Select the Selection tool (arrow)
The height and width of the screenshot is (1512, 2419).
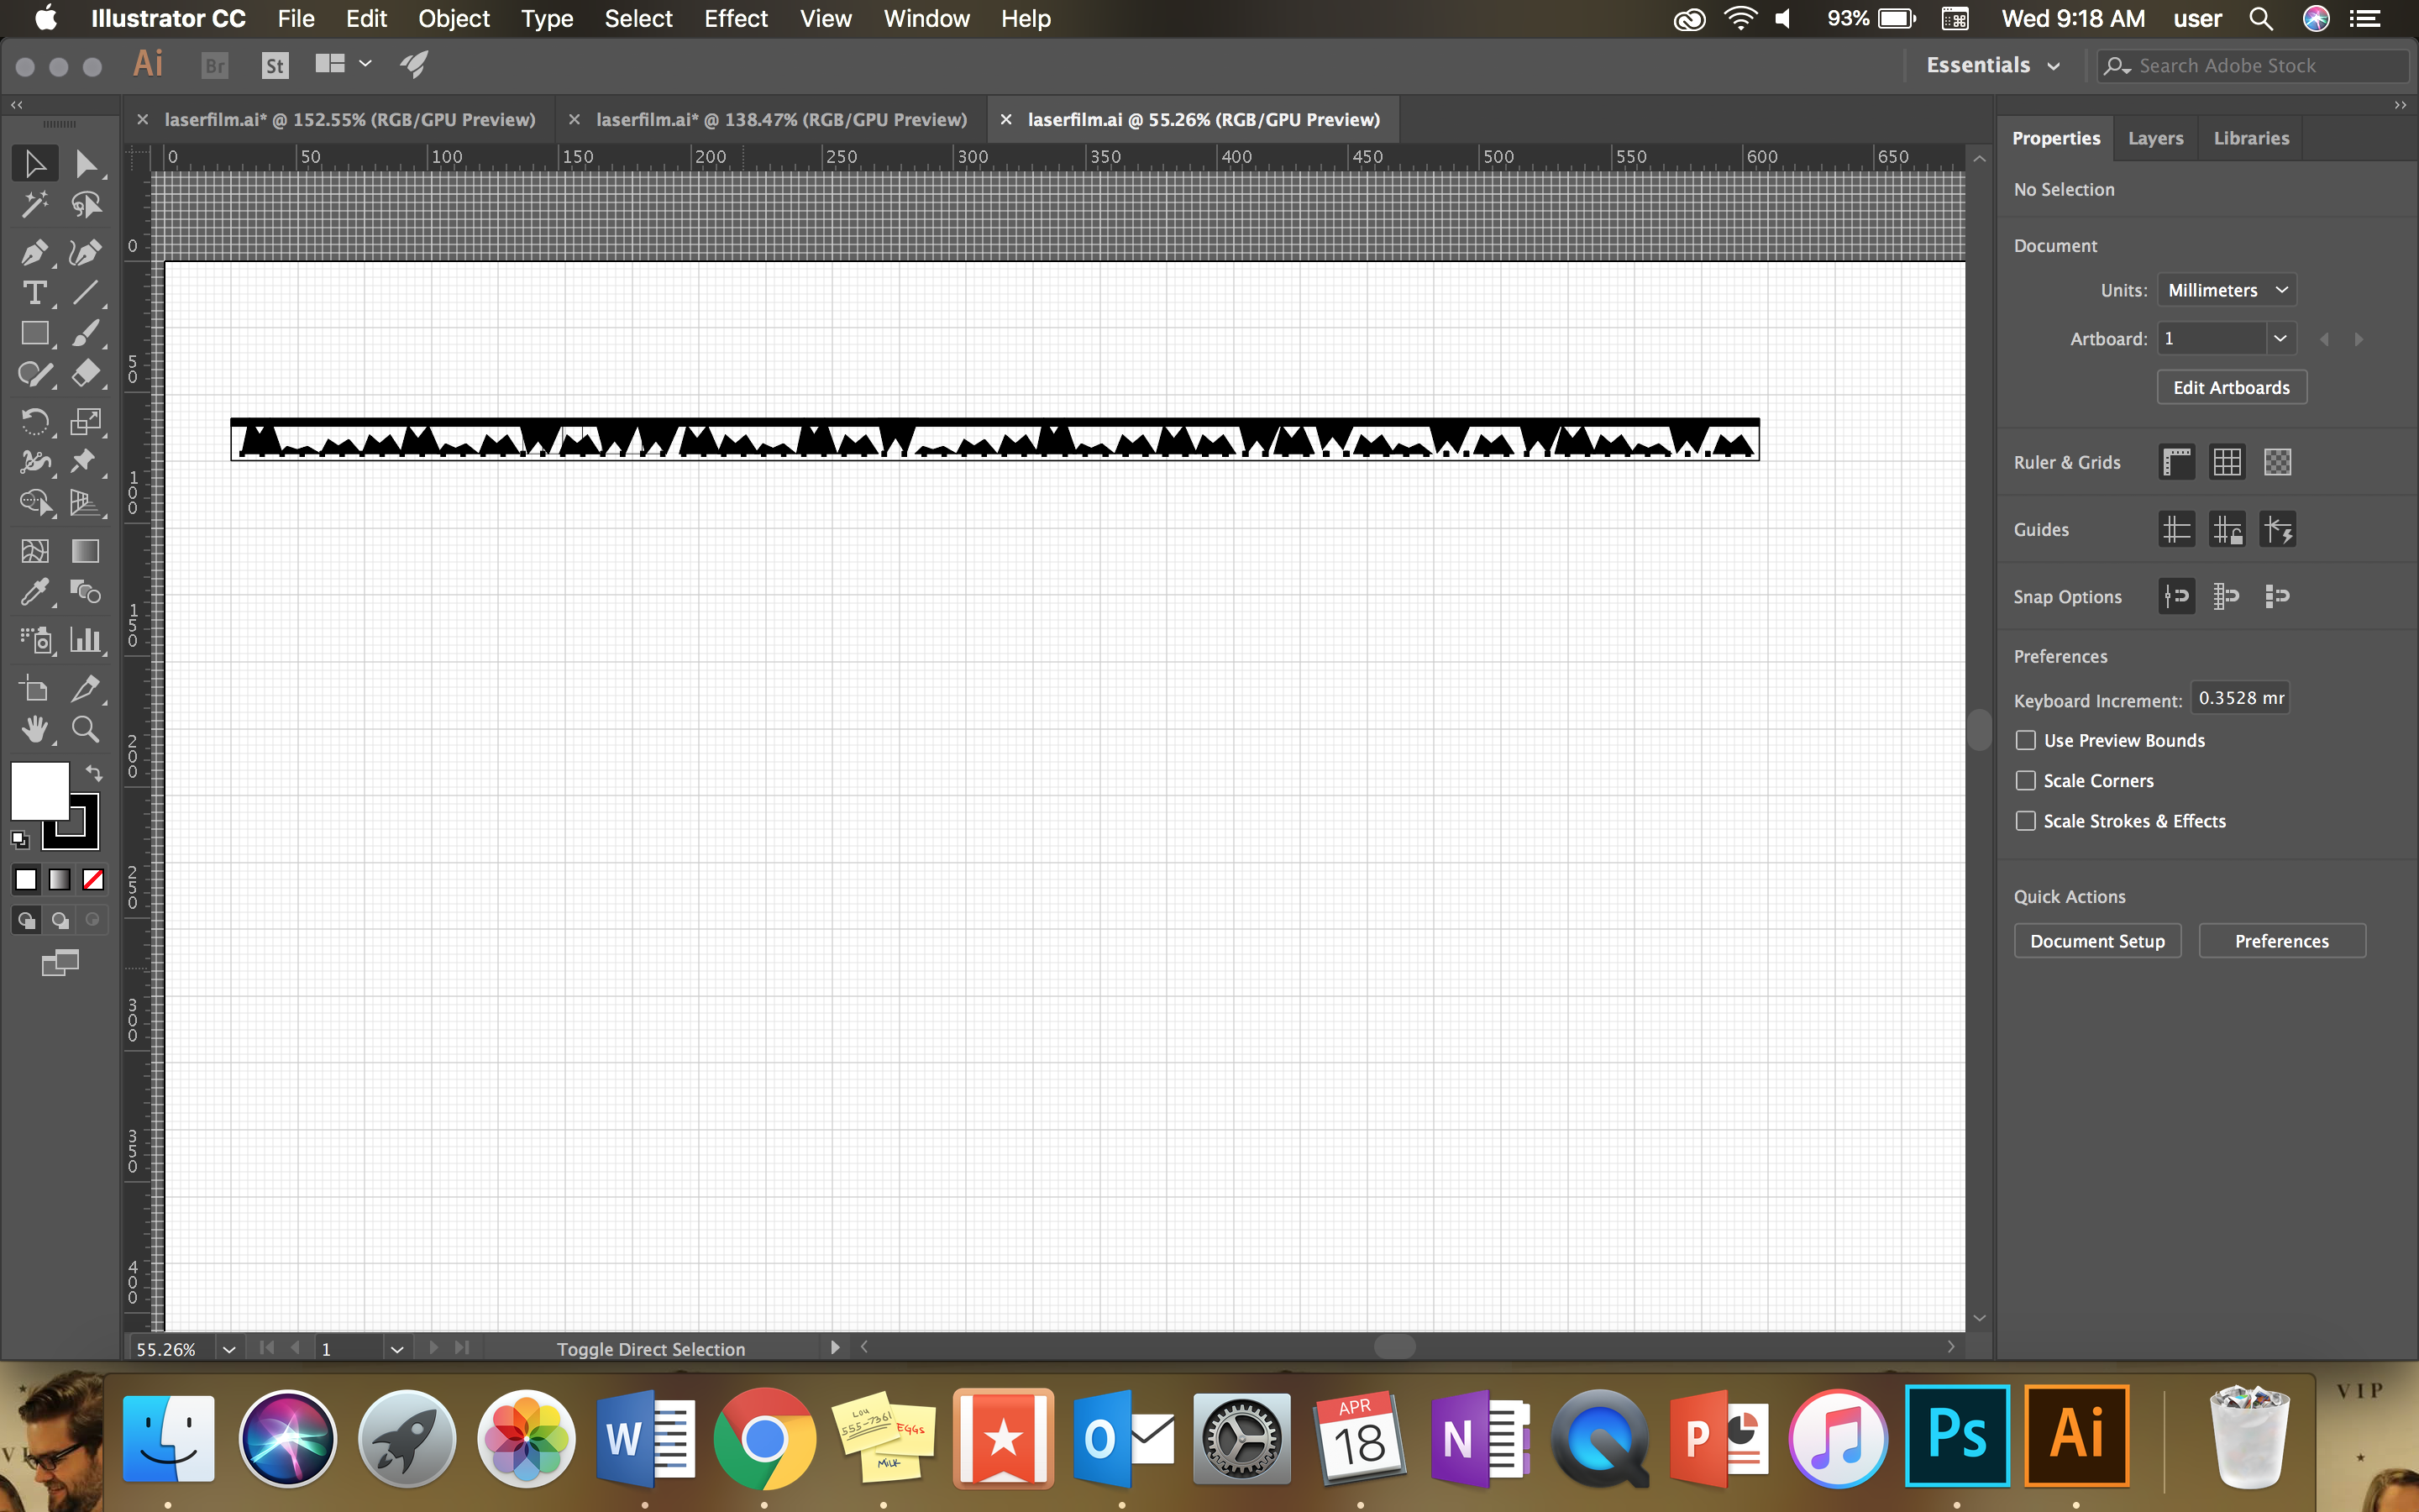pyautogui.click(x=33, y=162)
